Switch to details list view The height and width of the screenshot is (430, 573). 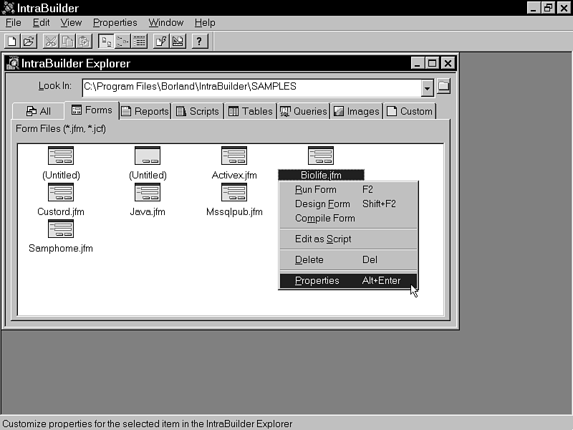[140, 41]
